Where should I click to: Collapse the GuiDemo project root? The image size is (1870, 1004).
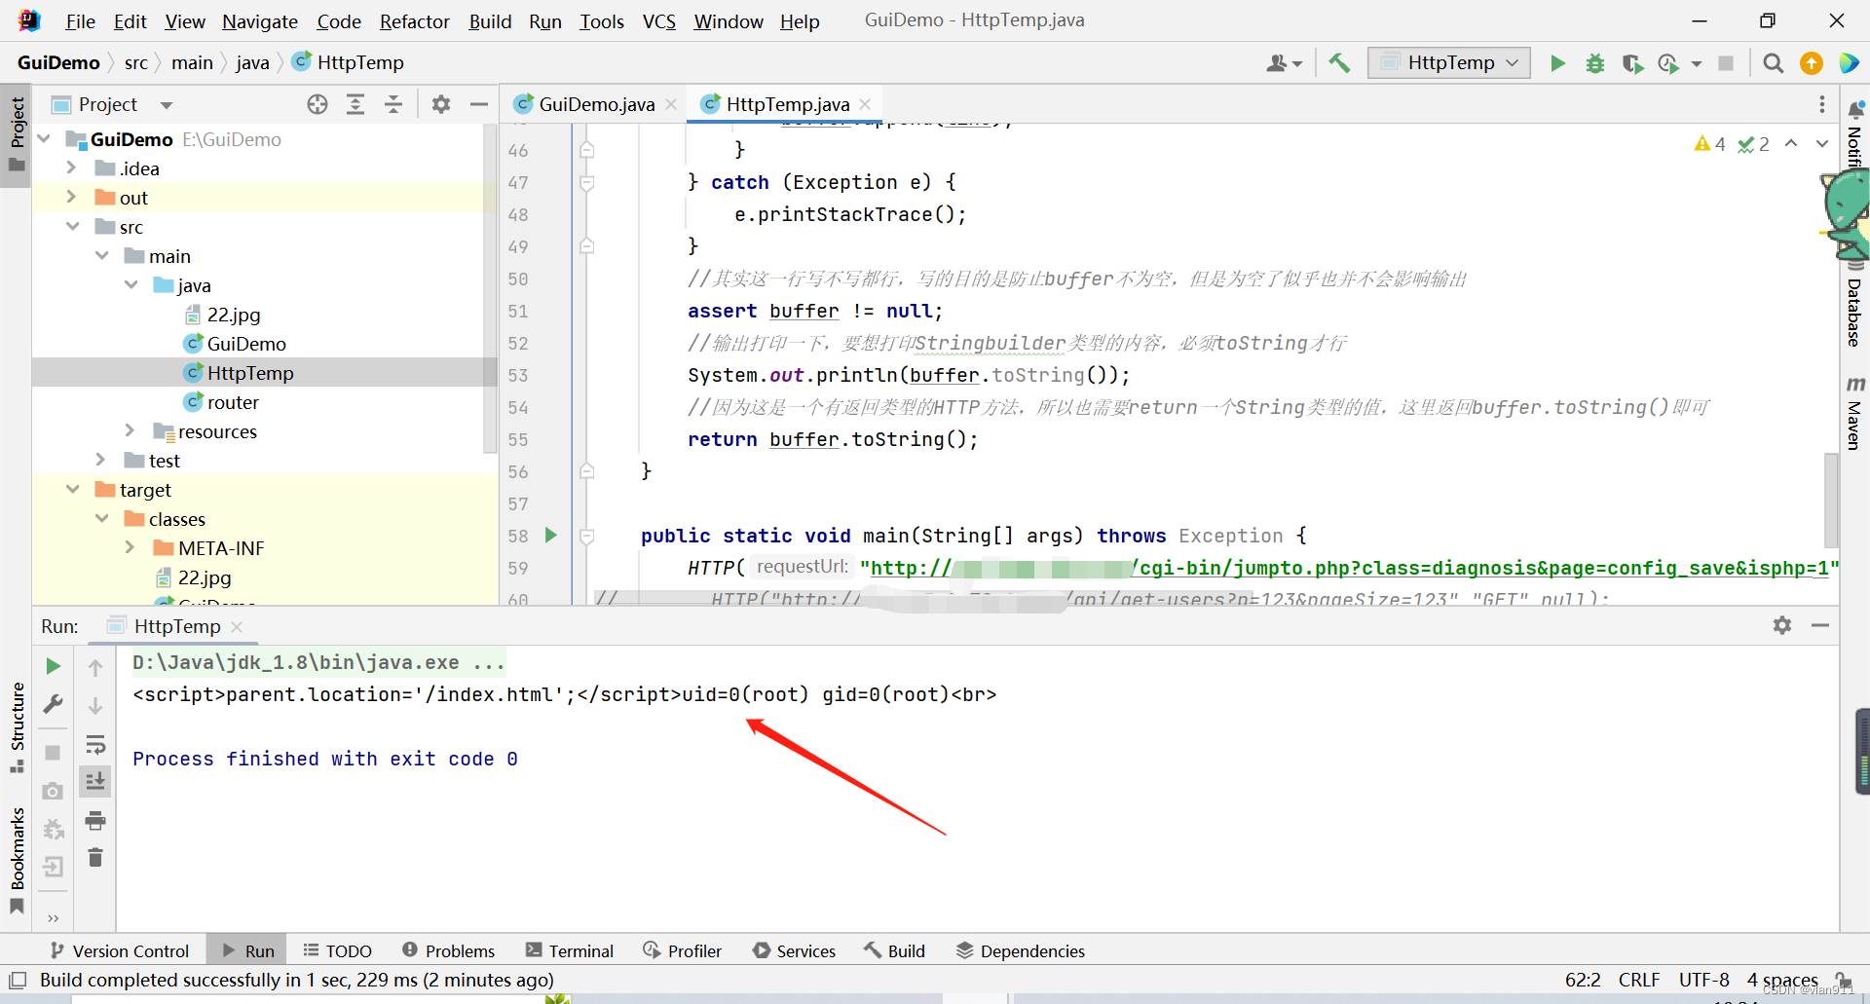[x=44, y=139]
